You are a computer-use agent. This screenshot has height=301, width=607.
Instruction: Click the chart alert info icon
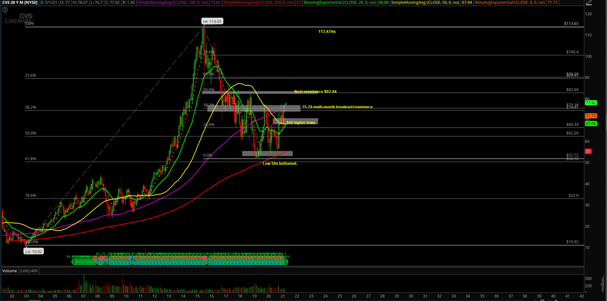(5, 10)
